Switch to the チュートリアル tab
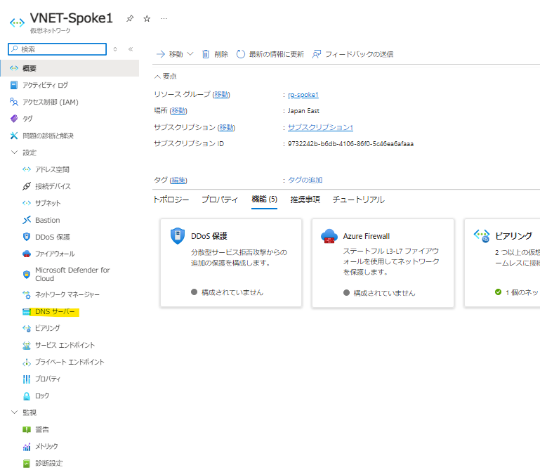540x470 pixels. tap(359, 200)
